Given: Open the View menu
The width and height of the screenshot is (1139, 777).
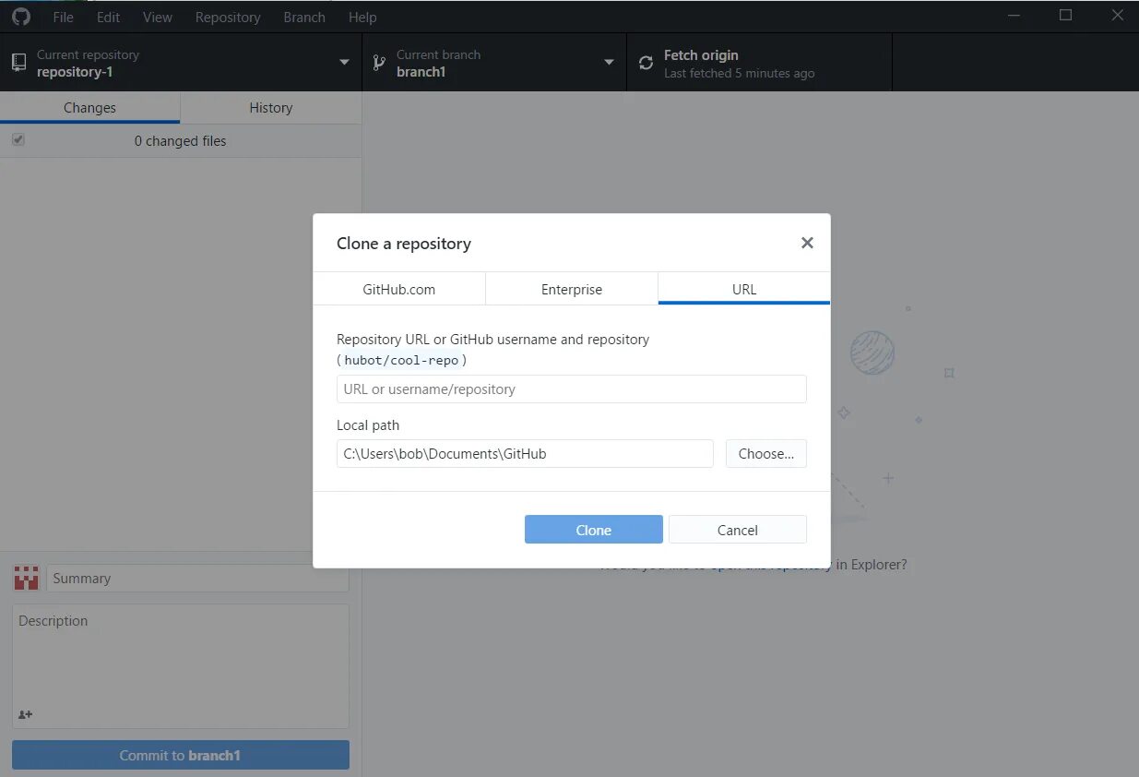Looking at the screenshot, I should 158,17.
